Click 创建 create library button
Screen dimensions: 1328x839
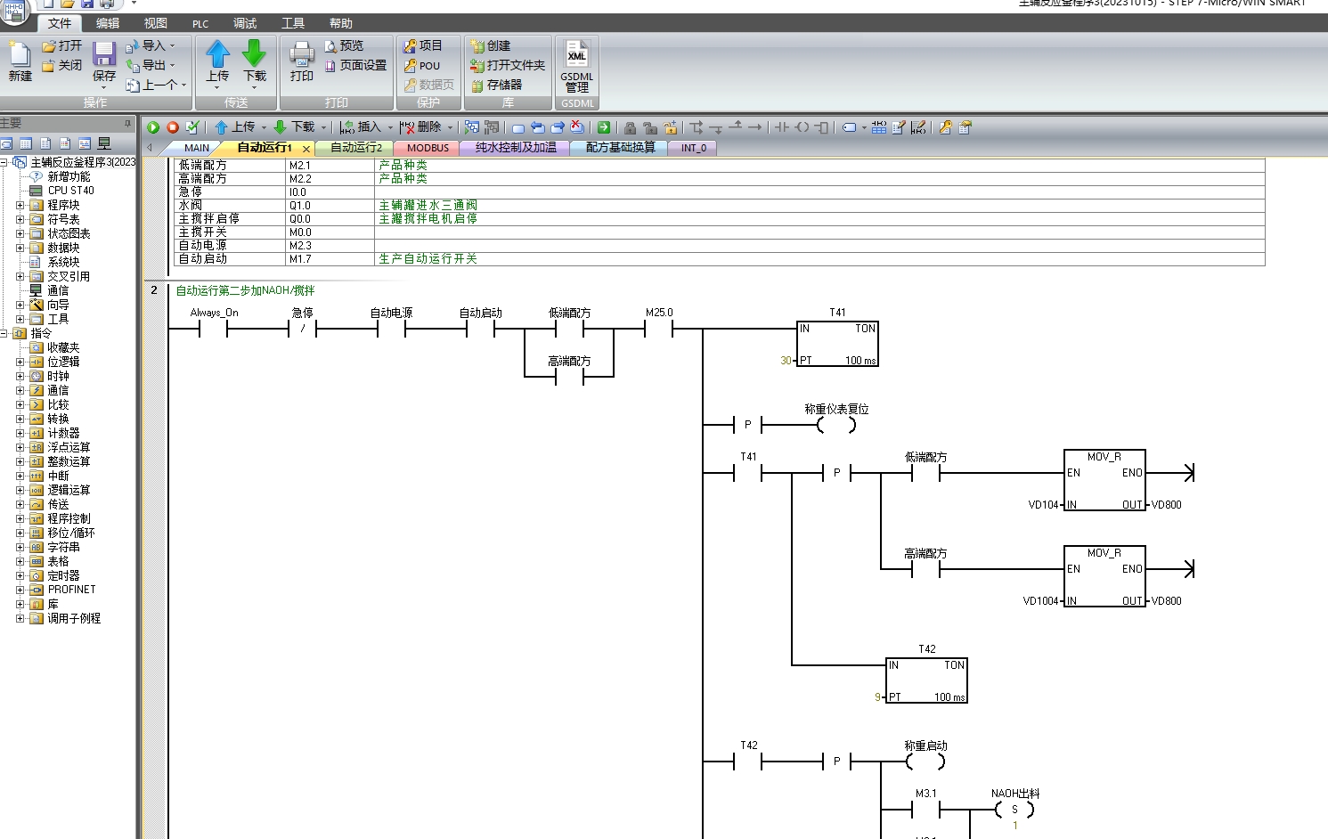[490, 45]
